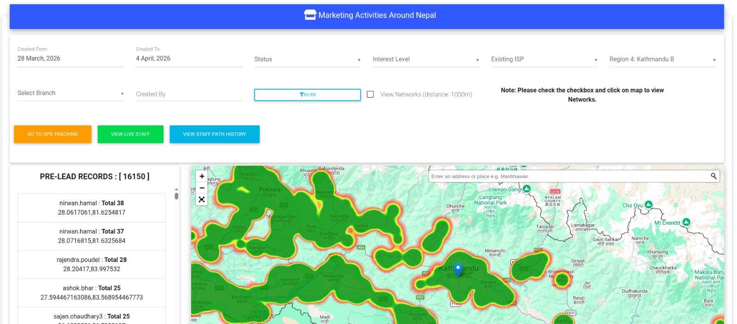Click the map search magnifier icon

pyautogui.click(x=714, y=176)
